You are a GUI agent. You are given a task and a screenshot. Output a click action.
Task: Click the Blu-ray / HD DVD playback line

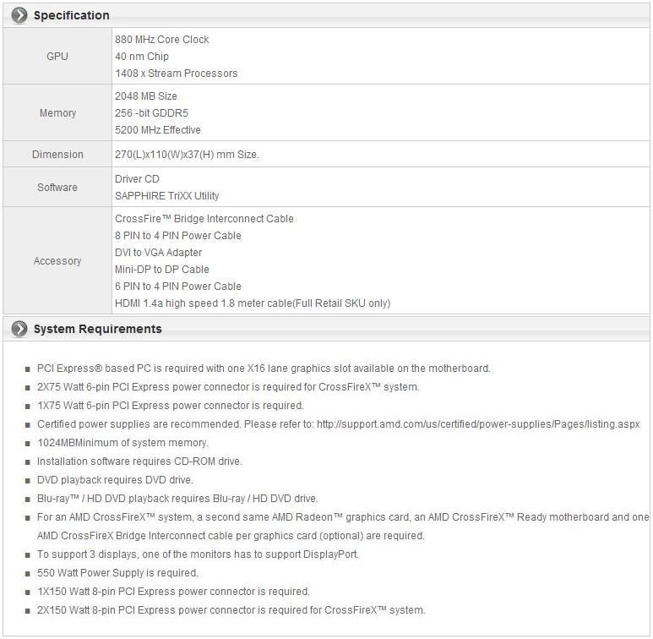[x=177, y=499]
